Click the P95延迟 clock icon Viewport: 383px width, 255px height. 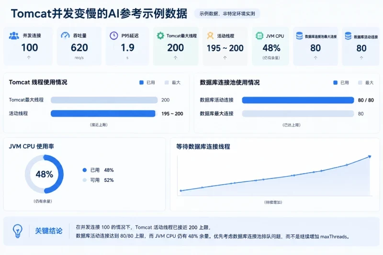click(x=114, y=35)
